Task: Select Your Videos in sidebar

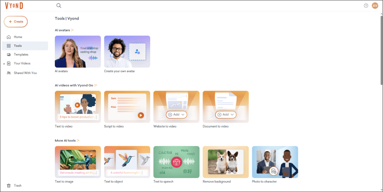Action: [x=22, y=64]
